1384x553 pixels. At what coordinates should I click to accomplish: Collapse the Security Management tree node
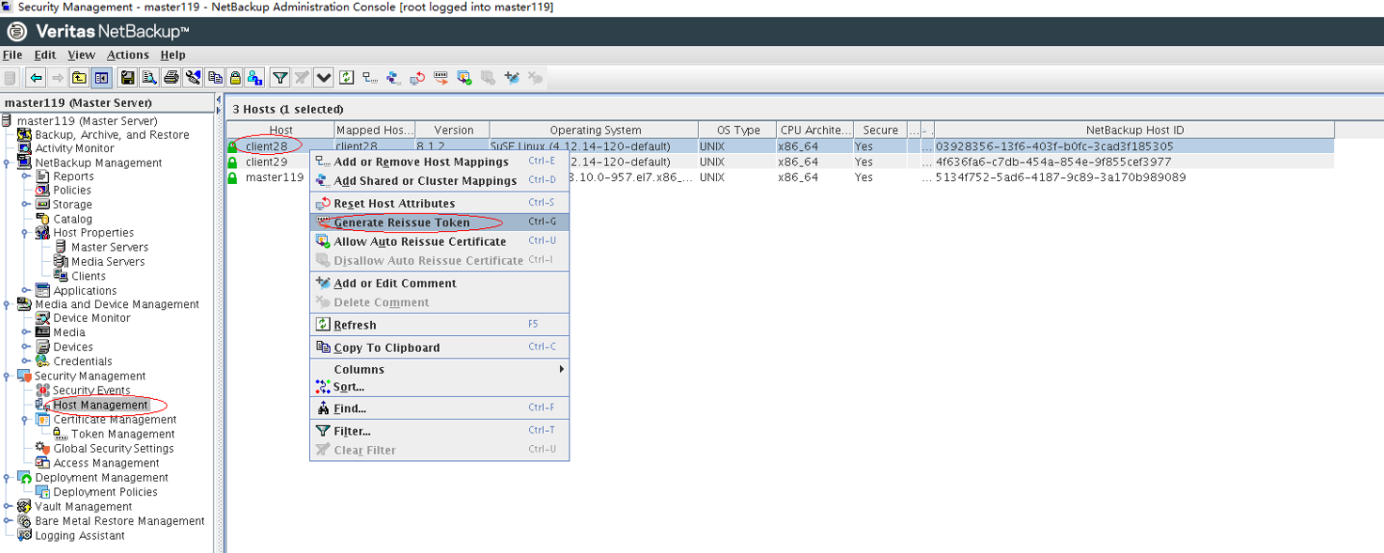[8, 376]
